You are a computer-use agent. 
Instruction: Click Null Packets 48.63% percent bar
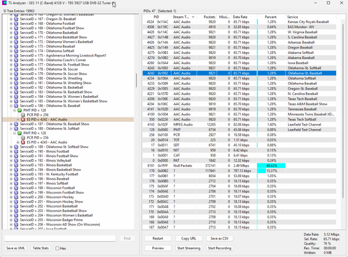pyautogui.click(x=271, y=166)
